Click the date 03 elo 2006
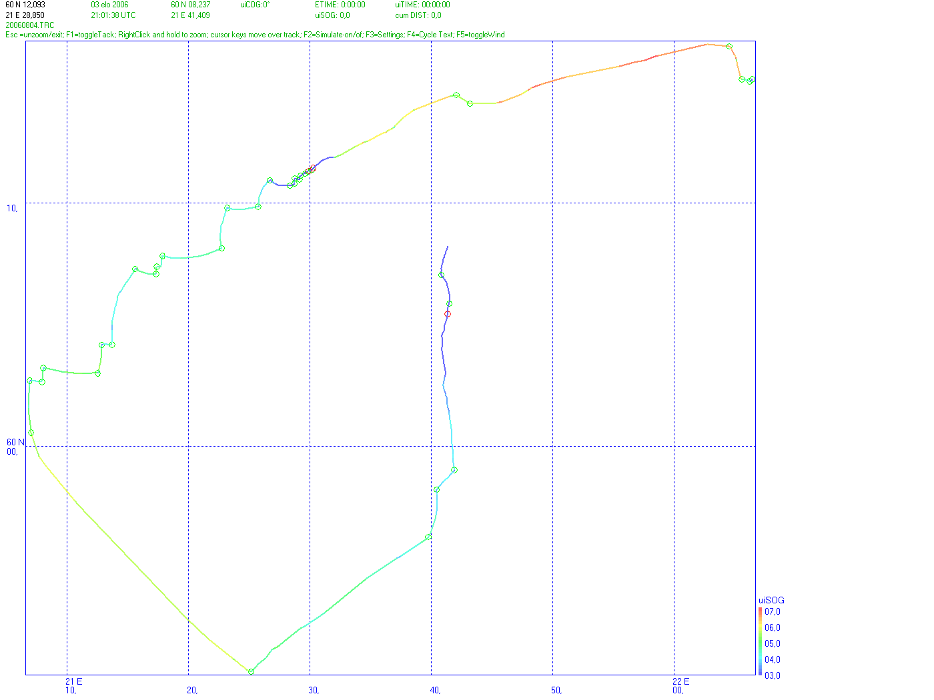This screenshot has height=700, width=934. [x=110, y=5]
